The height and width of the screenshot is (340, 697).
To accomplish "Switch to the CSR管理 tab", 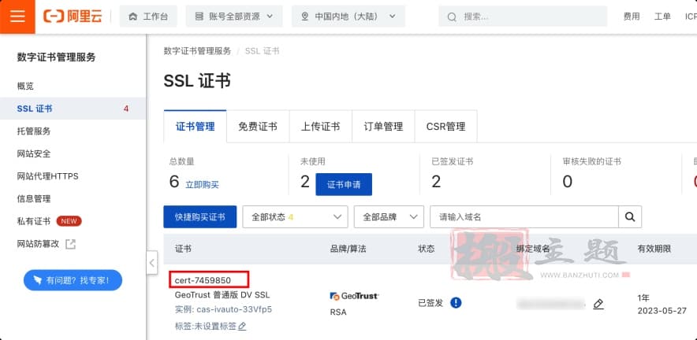I will point(445,126).
